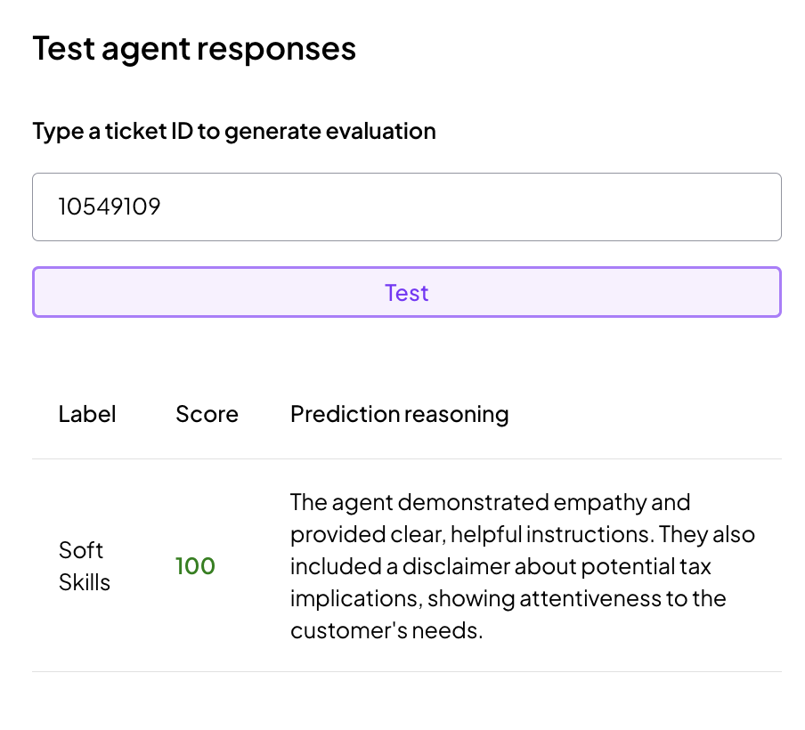Select the Score column header
Screen dimensions: 805x730
pyautogui.click(x=207, y=414)
